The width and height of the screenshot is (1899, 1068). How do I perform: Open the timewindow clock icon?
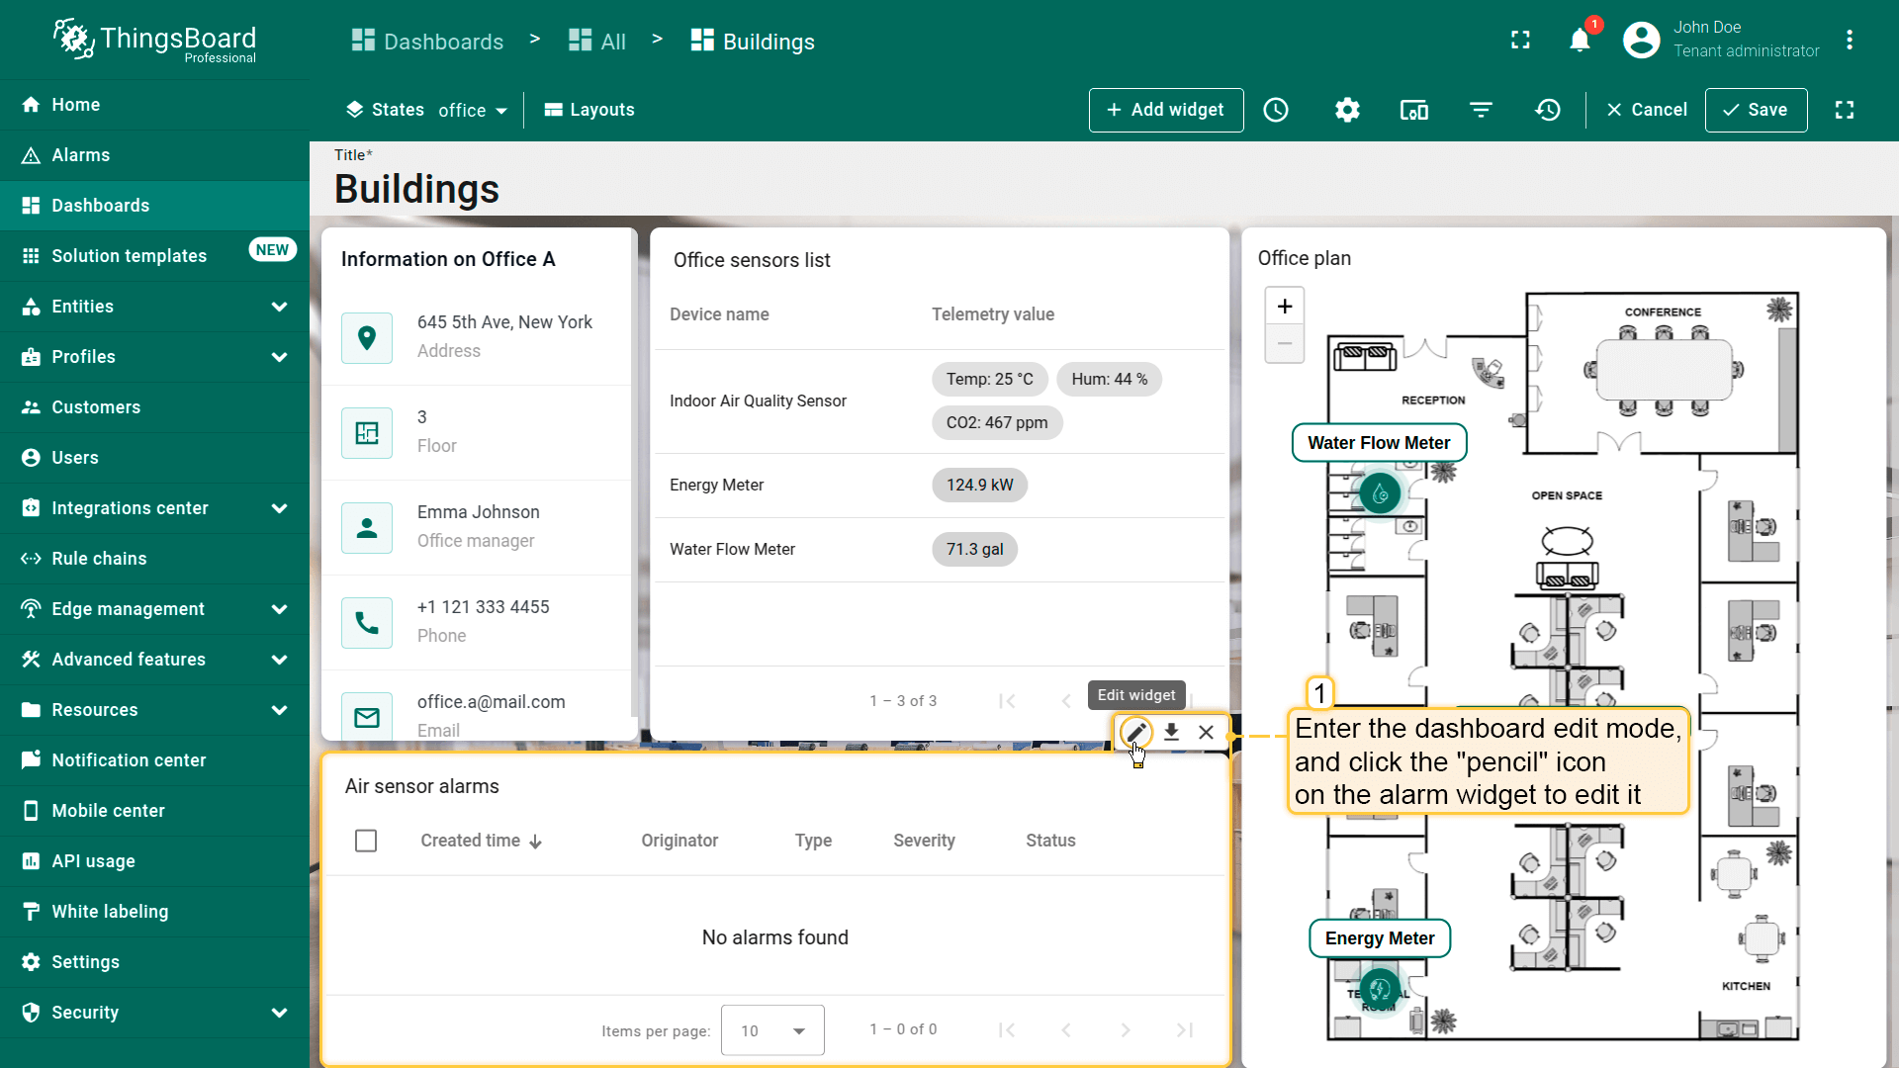pos(1276,110)
